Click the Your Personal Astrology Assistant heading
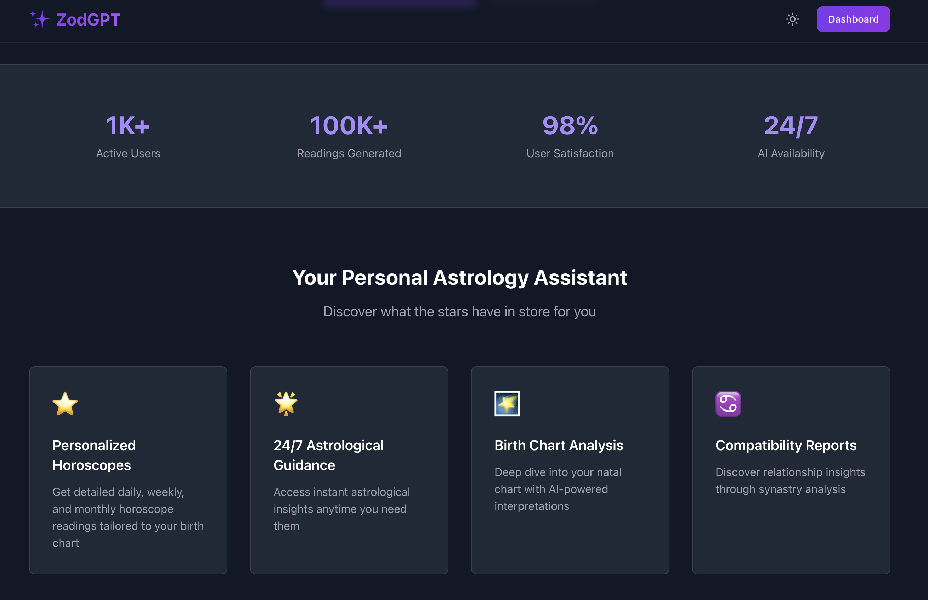Screen dimensions: 928x600 (460, 277)
